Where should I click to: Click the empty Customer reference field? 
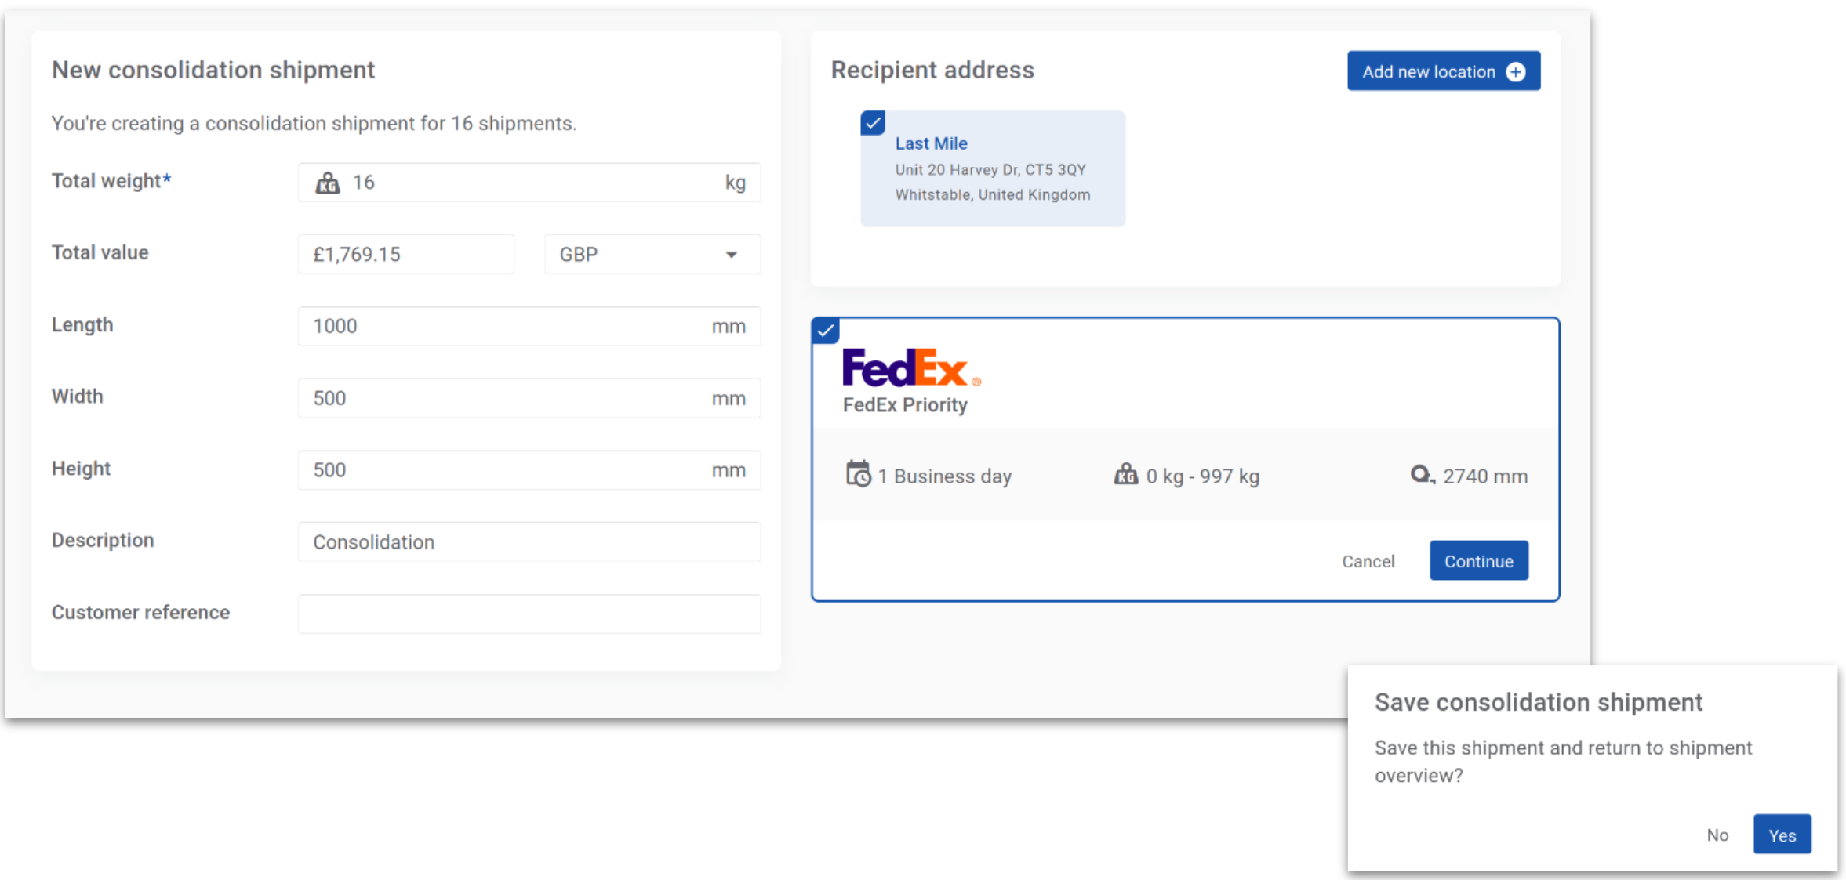tap(529, 614)
